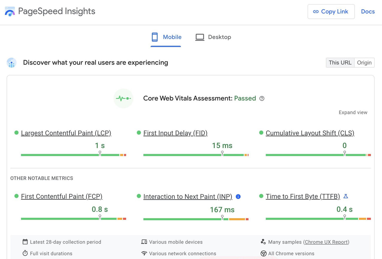This screenshot has height=259, width=382.
Task: Click the TTFB value 0.4 s
Action: click(344, 209)
